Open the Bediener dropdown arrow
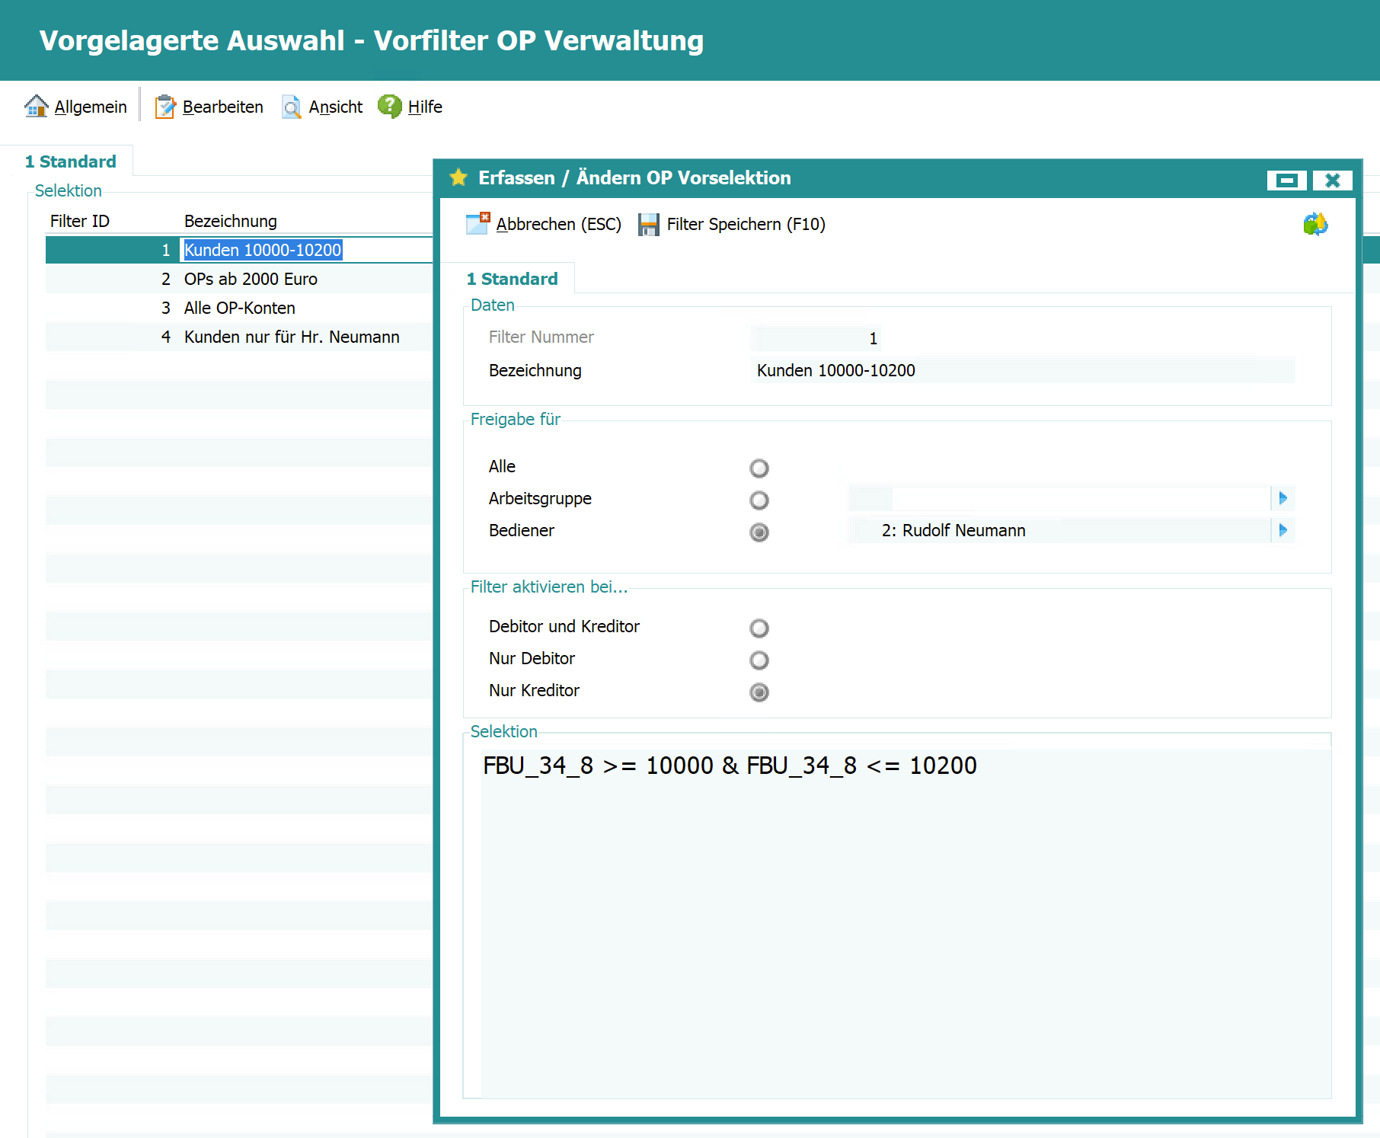Image resolution: width=1380 pixels, height=1138 pixels. (x=1283, y=530)
